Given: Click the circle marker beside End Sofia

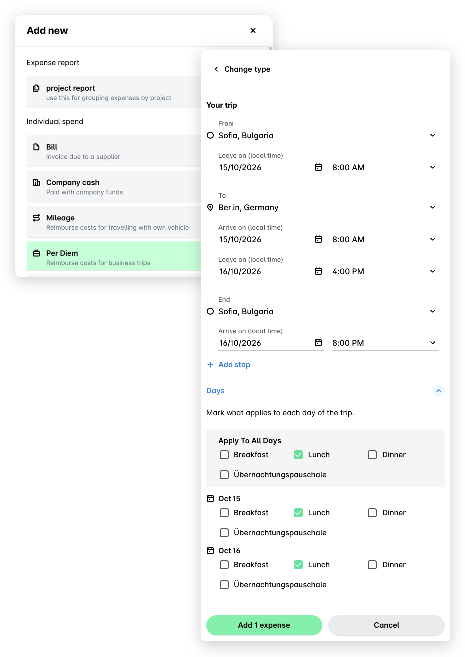Looking at the screenshot, I should [x=210, y=311].
